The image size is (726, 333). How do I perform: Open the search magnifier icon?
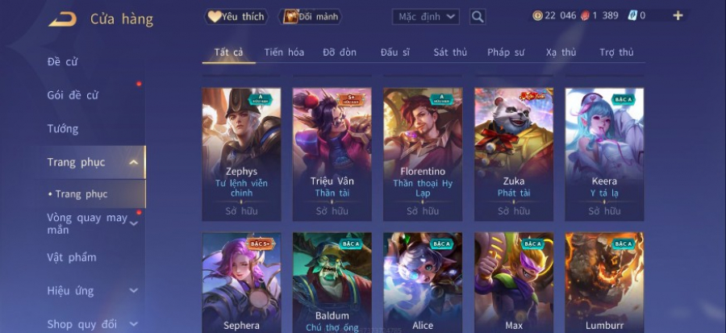point(478,17)
